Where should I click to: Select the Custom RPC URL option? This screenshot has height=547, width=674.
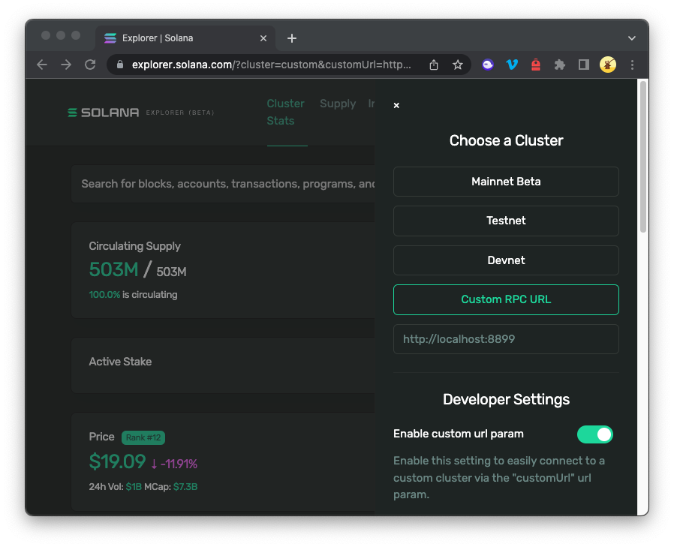[x=506, y=299]
